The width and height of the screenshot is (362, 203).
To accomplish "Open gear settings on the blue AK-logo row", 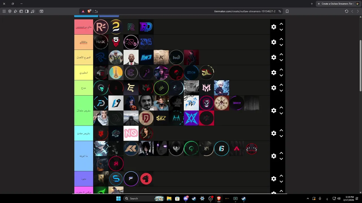I will pyautogui.click(x=273, y=156).
